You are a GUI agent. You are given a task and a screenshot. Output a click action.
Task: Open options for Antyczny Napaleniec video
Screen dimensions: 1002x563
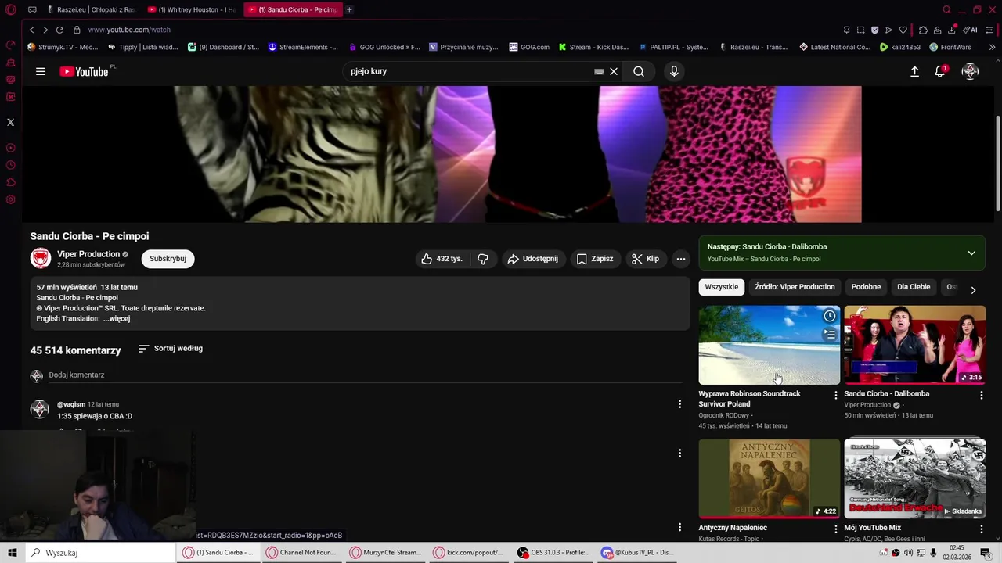pos(835,529)
